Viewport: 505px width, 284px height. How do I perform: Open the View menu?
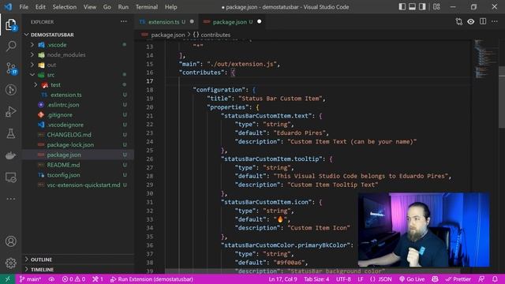tap(90, 7)
